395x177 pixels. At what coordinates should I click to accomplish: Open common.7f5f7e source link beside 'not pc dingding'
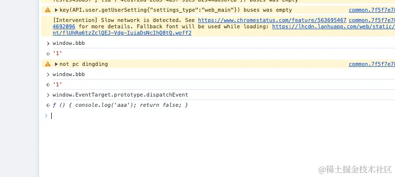click(x=372, y=64)
